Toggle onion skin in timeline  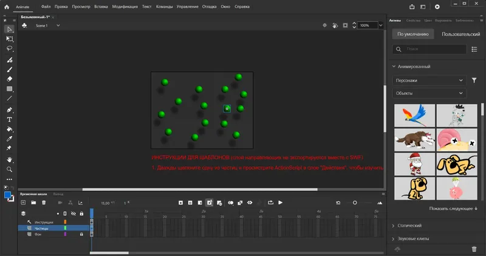231,202
